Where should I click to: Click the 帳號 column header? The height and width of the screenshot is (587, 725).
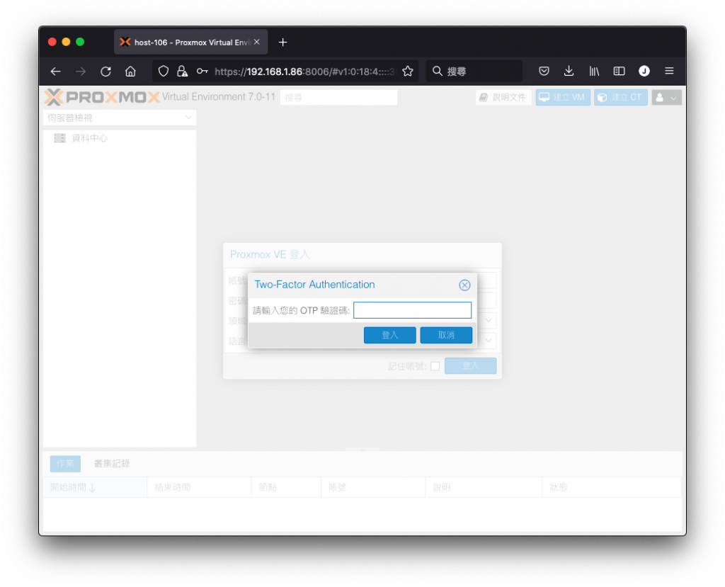pyautogui.click(x=373, y=488)
